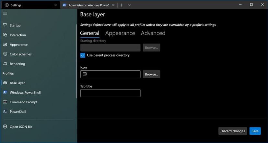The image size is (268, 143).
Task: Click the Settings tab gear icon
Action: click(x=7, y=5)
